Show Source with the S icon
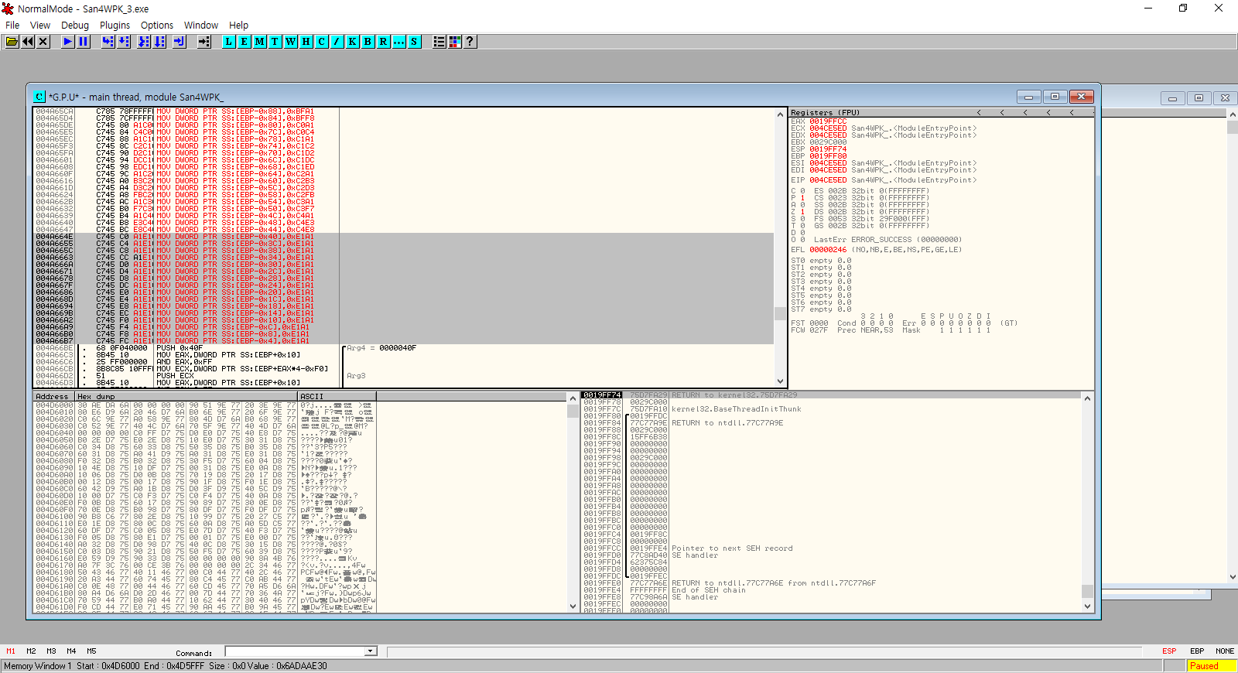This screenshot has width=1238, height=673. point(415,42)
